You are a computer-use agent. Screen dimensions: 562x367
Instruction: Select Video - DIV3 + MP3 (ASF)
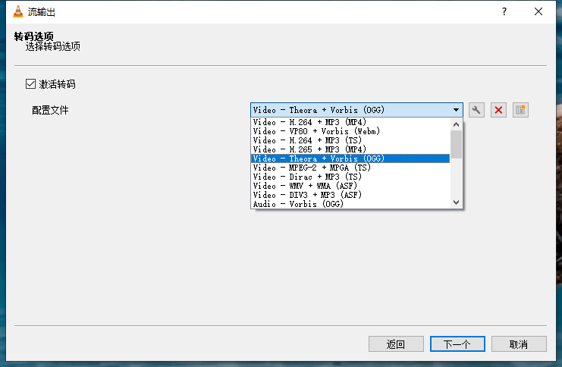pyautogui.click(x=350, y=195)
